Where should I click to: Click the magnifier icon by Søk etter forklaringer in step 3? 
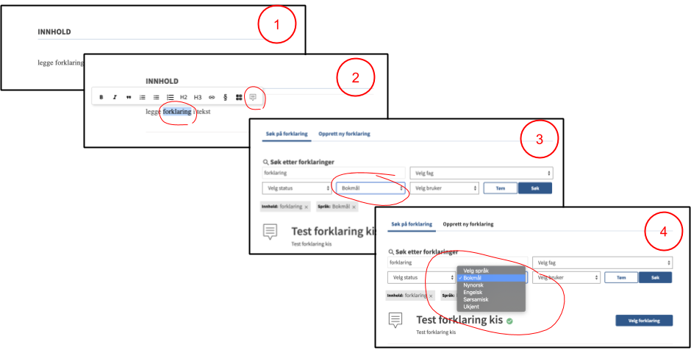pyautogui.click(x=265, y=162)
